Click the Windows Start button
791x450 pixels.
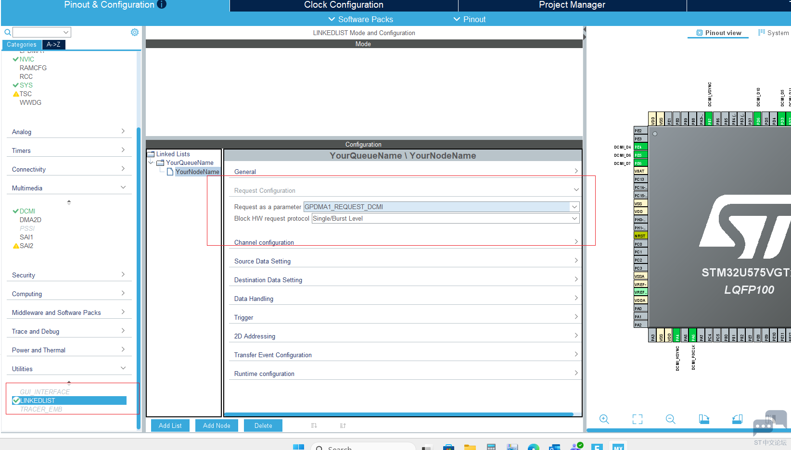coord(299,447)
